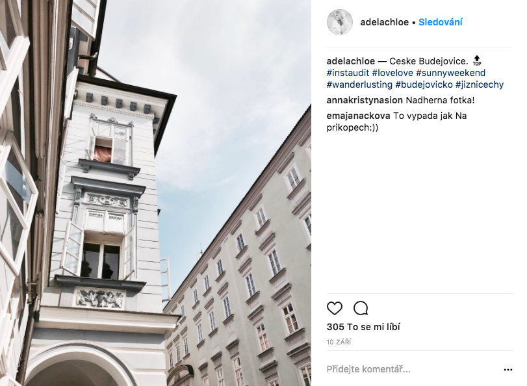Viewport: 527px width, 386px height.
Task: Like the post with the heart icon
Action: 335,308
